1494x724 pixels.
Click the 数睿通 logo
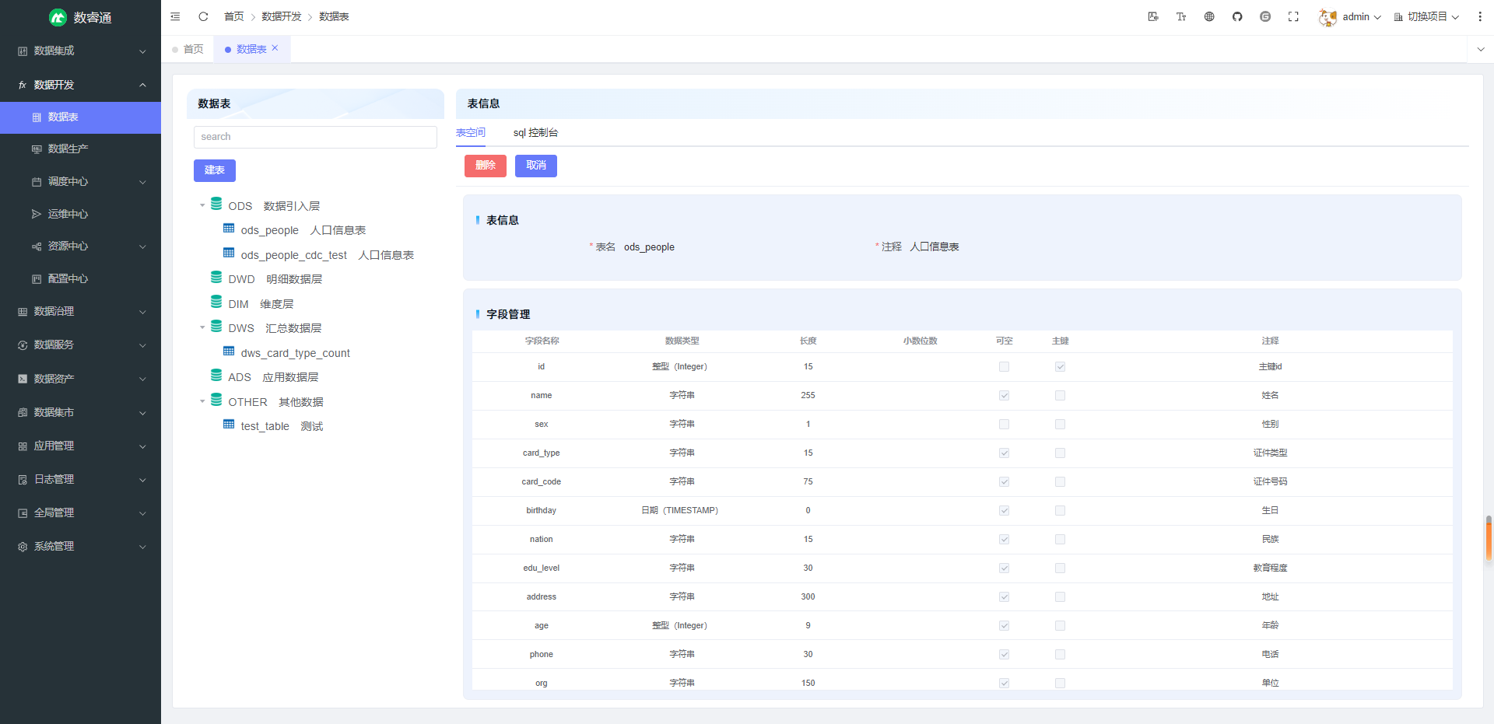pyautogui.click(x=80, y=17)
